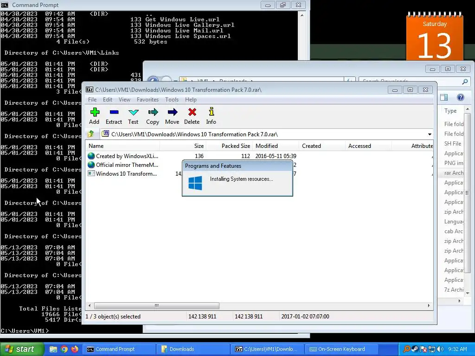The image size is (475, 356).
Task: Sort by Accessed column header
Action: tap(368, 146)
